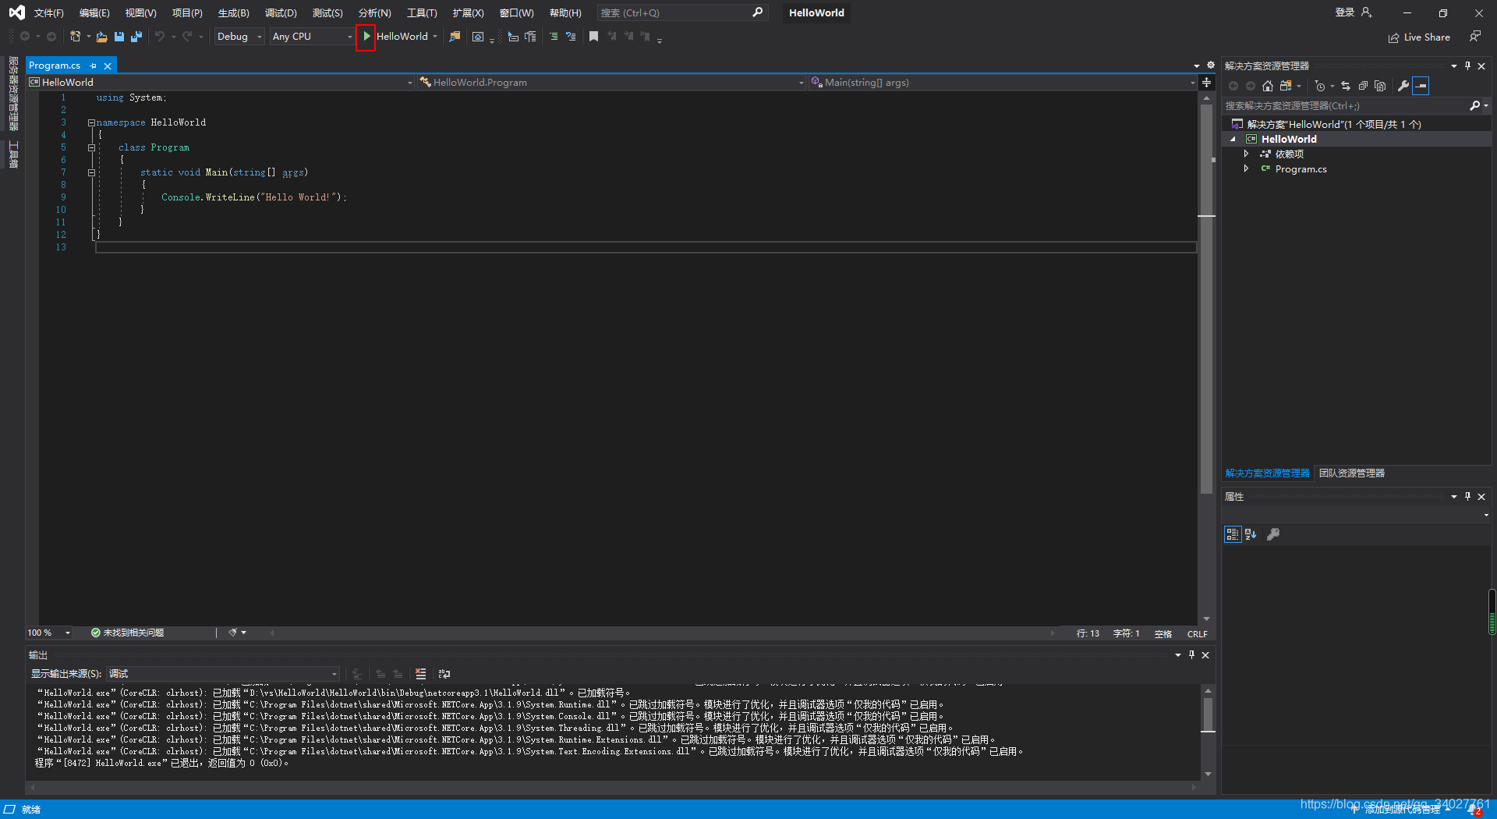
Task: Switch to the 团队资源管理器 tab
Action: [1351, 473]
